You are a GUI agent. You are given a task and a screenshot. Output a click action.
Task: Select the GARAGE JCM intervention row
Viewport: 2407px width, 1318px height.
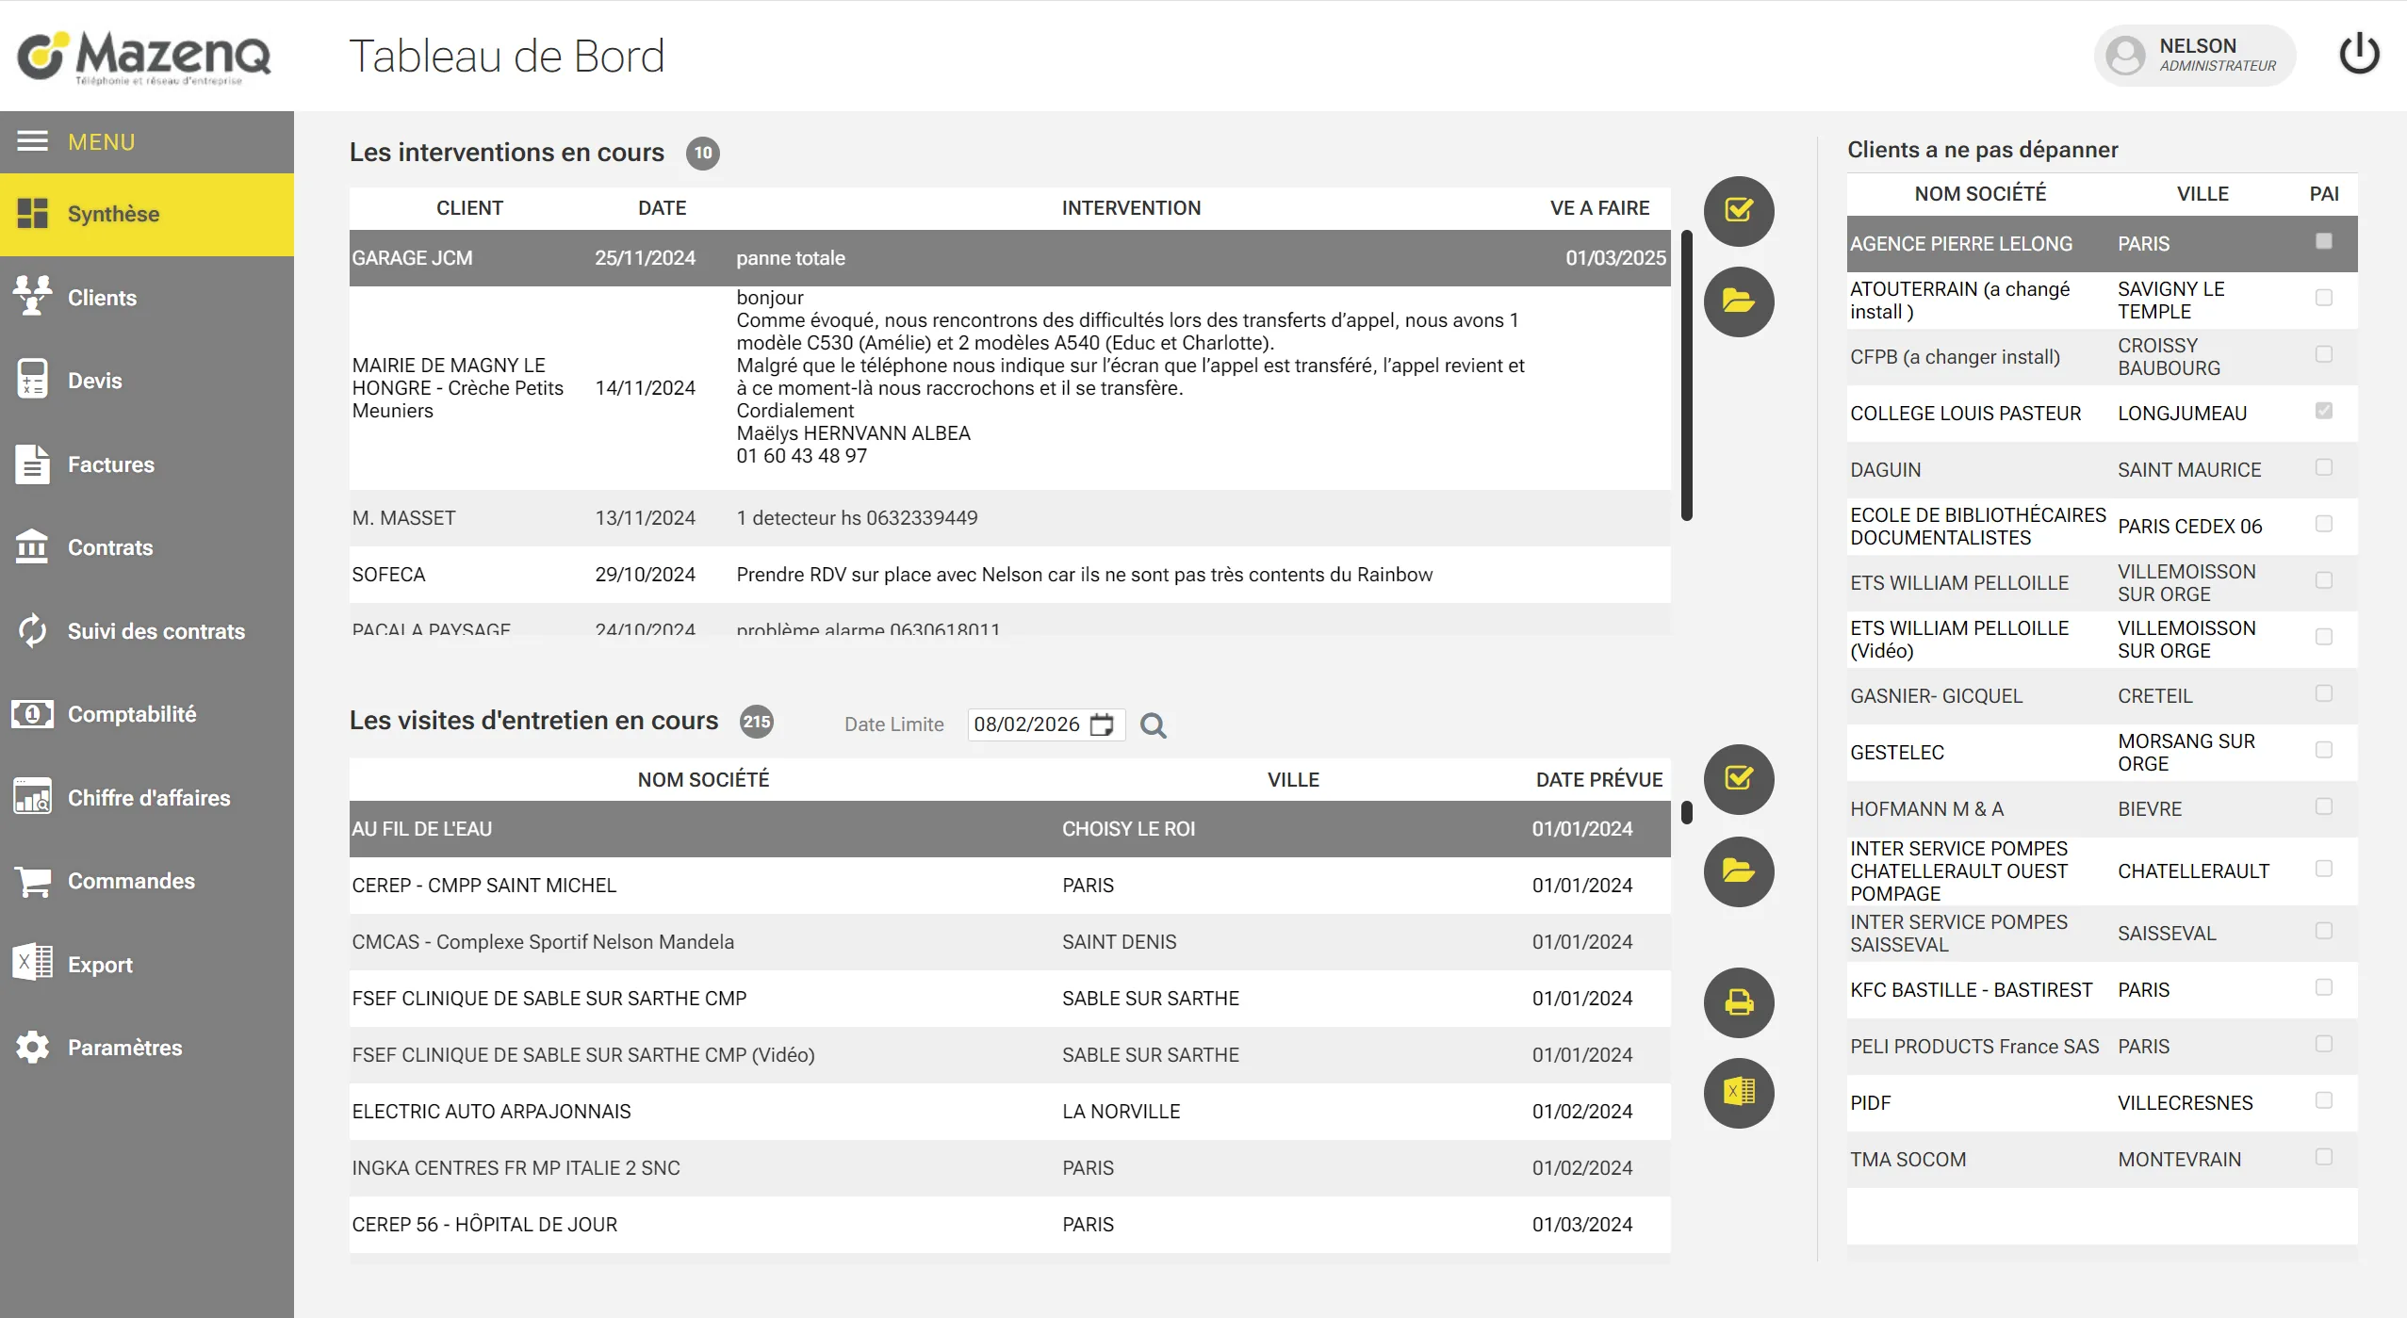tap(1009, 258)
